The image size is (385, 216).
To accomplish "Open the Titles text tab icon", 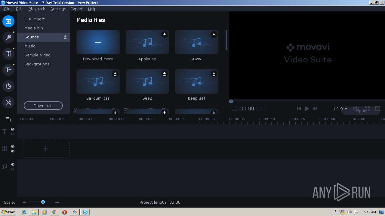I will click(x=8, y=70).
